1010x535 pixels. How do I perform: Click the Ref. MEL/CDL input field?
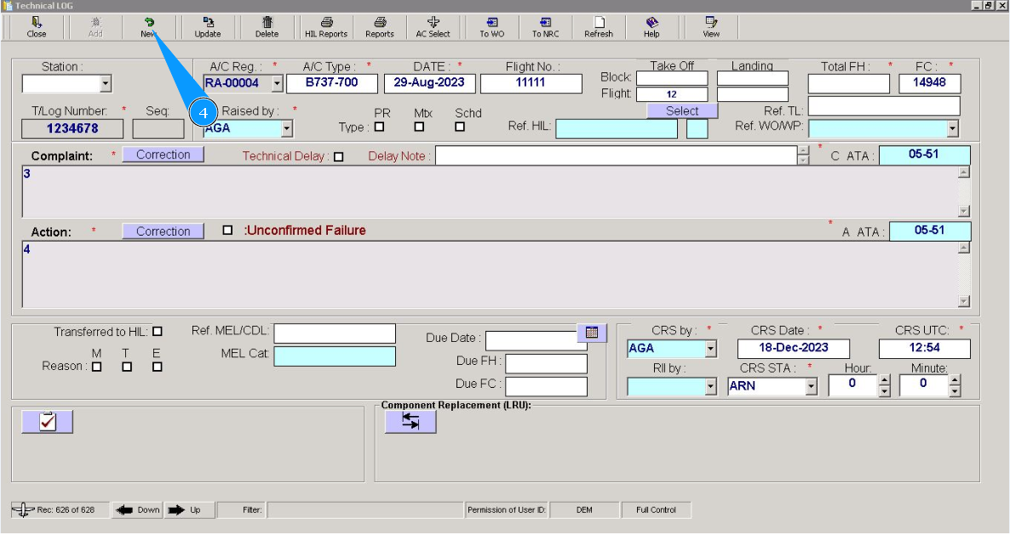(335, 333)
